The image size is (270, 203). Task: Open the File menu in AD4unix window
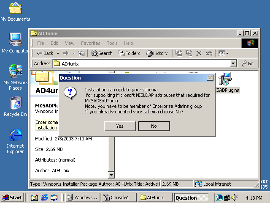tap(40, 43)
